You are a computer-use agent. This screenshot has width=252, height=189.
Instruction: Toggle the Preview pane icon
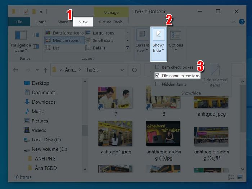(36, 35)
